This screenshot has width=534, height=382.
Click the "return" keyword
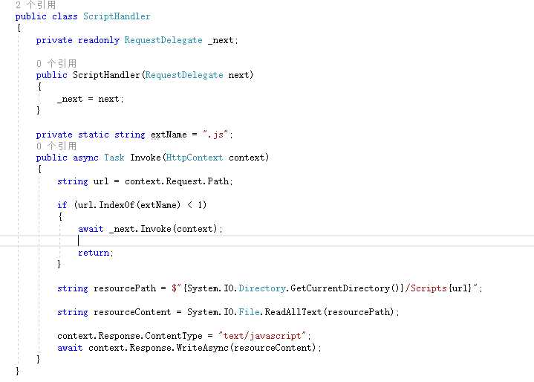tap(94, 253)
